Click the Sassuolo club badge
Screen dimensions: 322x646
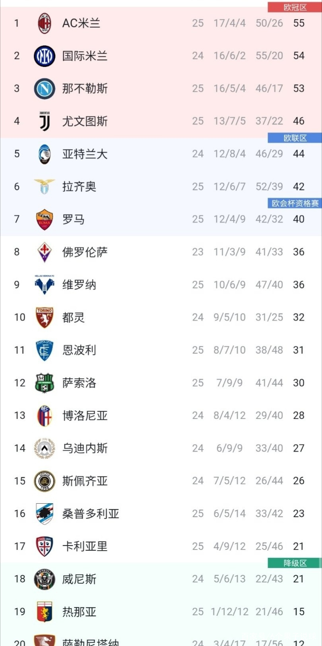[x=44, y=383]
